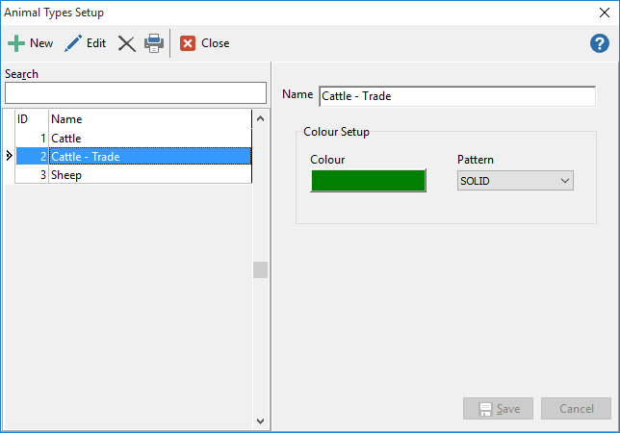Click the delete X icon in toolbar
The image size is (620, 433).
pos(126,43)
